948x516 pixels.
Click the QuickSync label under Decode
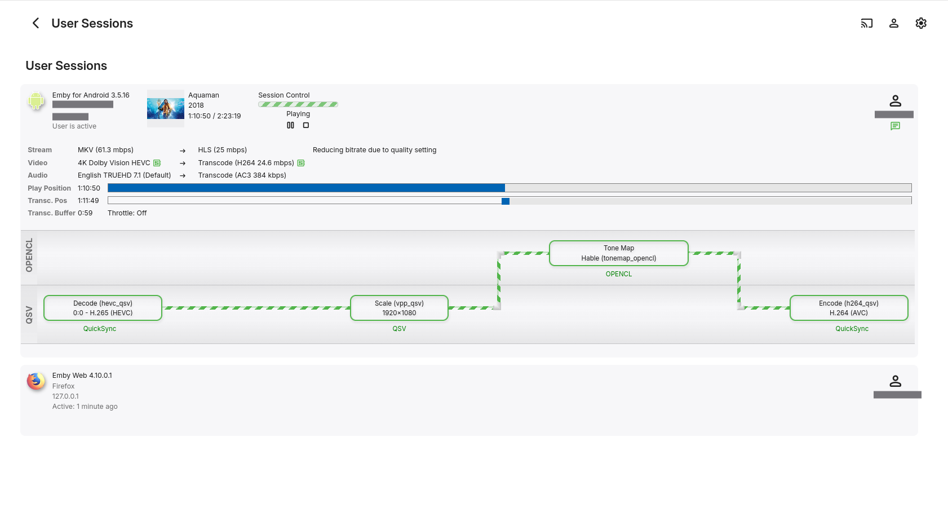pyautogui.click(x=100, y=329)
